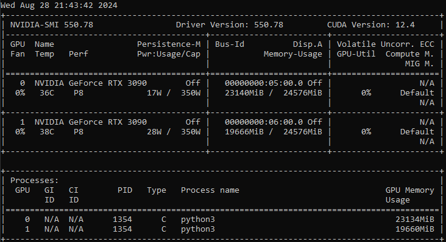Screen dimensions: 446x242
Task: Click P8 perf state in the 38C row
Action: (x=79, y=132)
